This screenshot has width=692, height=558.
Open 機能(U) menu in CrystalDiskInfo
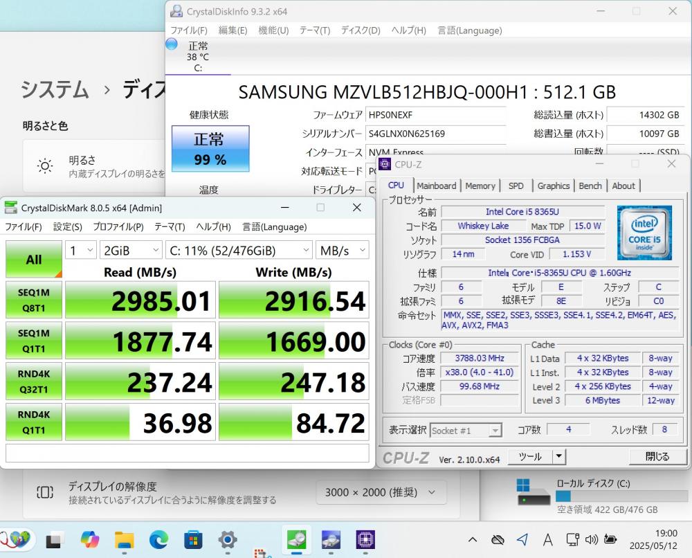[x=273, y=30]
